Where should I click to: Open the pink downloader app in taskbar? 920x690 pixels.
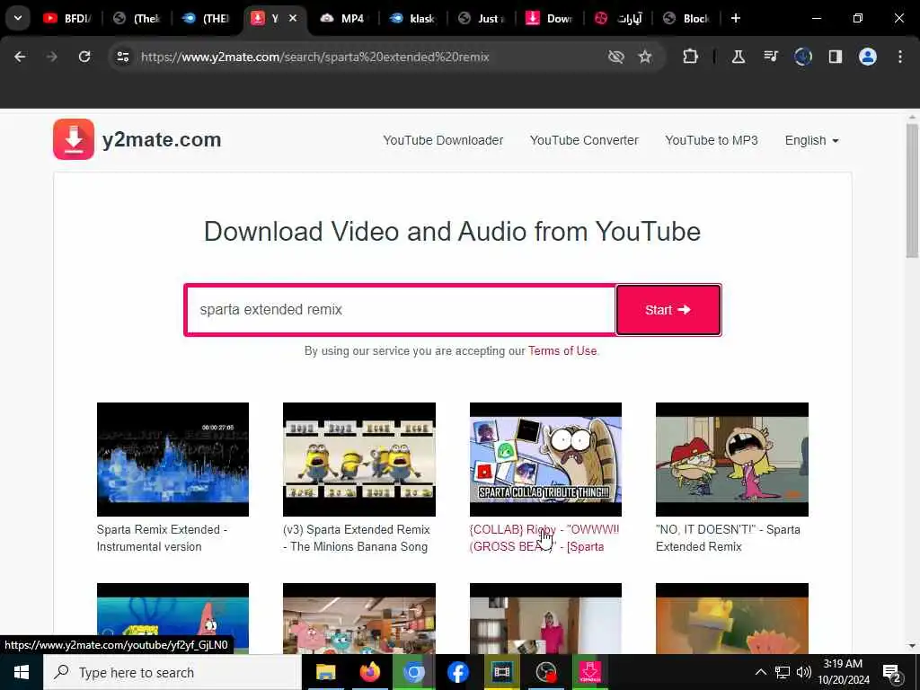590,672
